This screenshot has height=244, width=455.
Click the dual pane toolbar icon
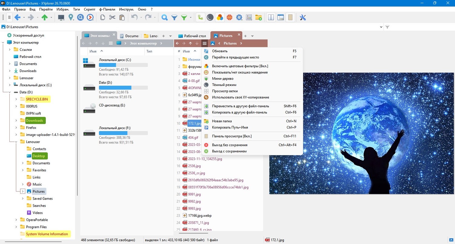tap(271, 18)
